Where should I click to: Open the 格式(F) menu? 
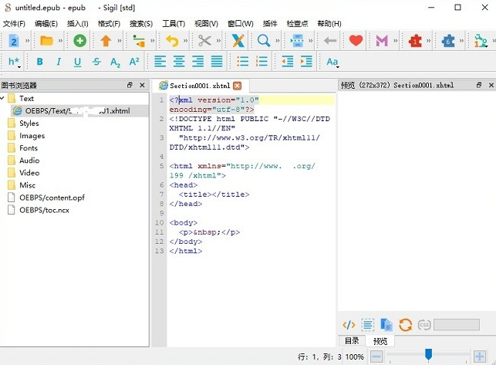(109, 24)
